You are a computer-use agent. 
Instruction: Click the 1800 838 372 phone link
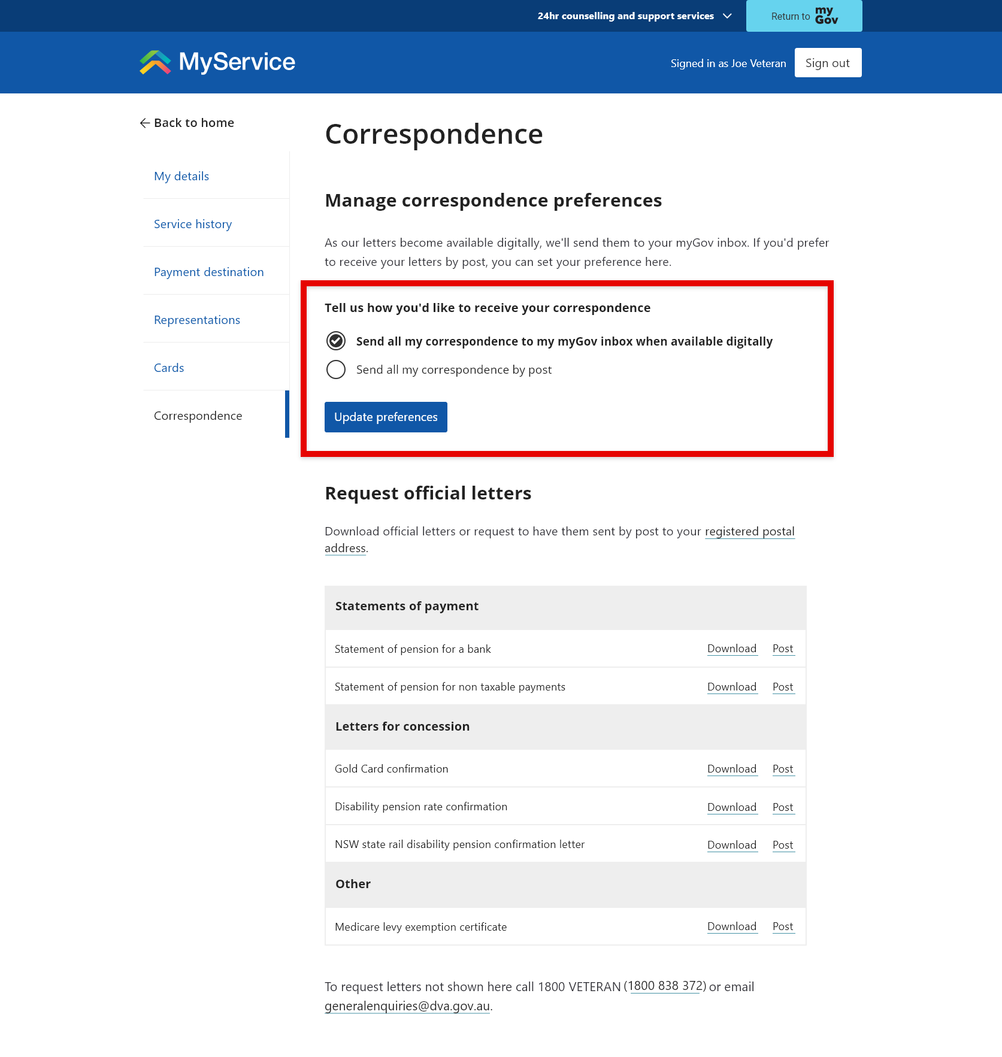665,986
